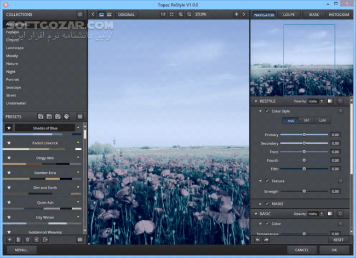The width and height of the screenshot is (356, 258).
Task: Select the SAT color style mode
Action: [307, 120]
